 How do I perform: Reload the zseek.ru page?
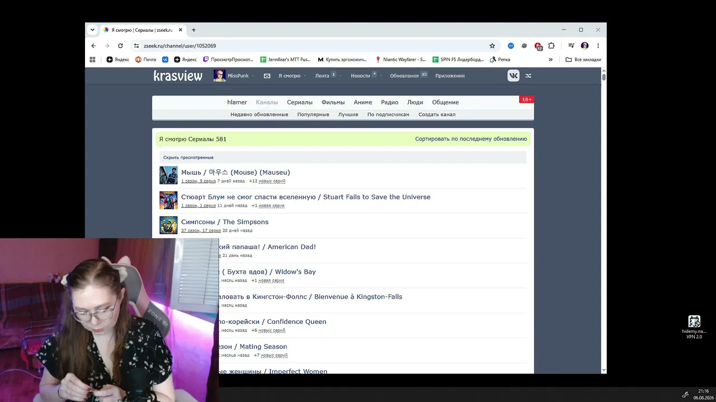[120, 46]
